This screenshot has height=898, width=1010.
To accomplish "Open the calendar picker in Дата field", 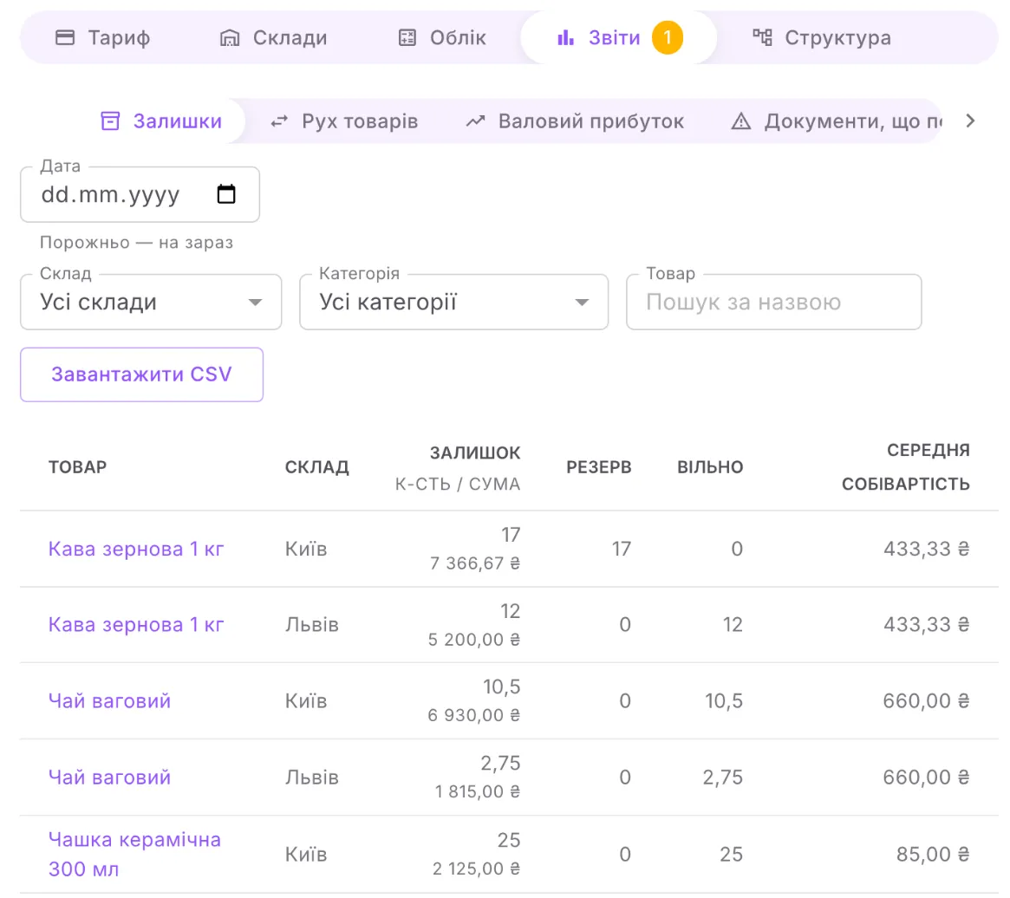I will [x=226, y=194].
